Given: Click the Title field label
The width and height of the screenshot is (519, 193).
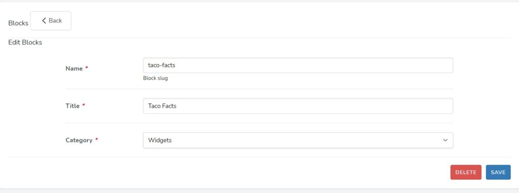Looking at the screenshot, I should 72,106.
